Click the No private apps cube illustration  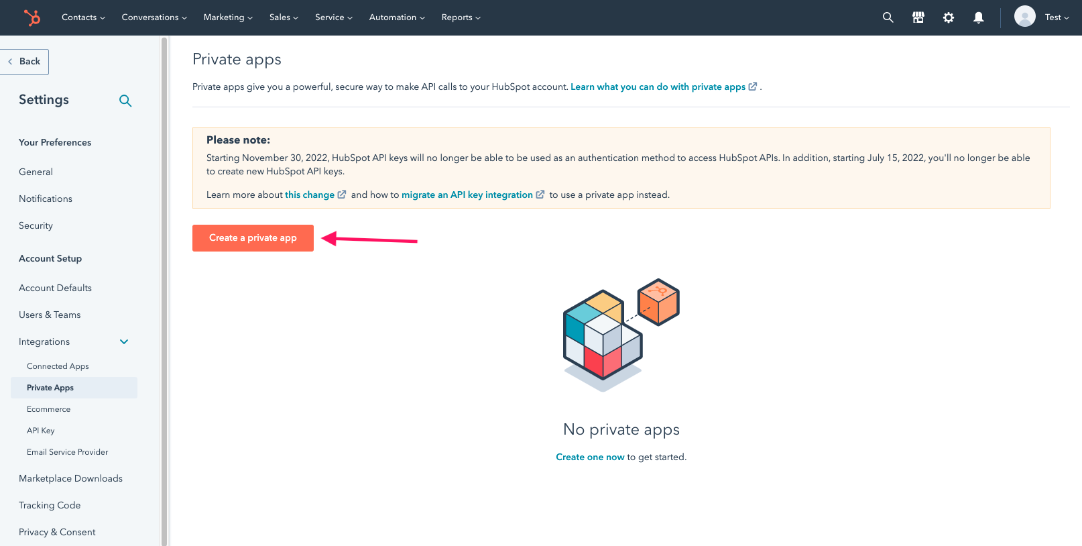coord(621,335)
